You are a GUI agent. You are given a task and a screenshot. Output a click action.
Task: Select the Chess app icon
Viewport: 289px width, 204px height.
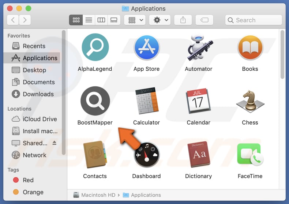point(250,101)
